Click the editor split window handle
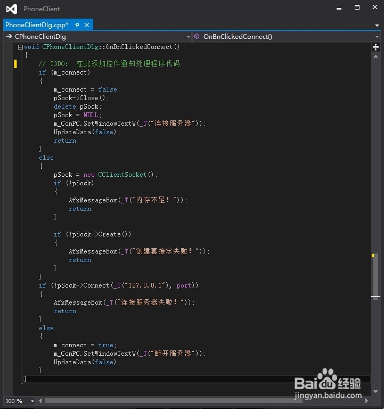The image size is (384, 409). (x=375, y=47)
